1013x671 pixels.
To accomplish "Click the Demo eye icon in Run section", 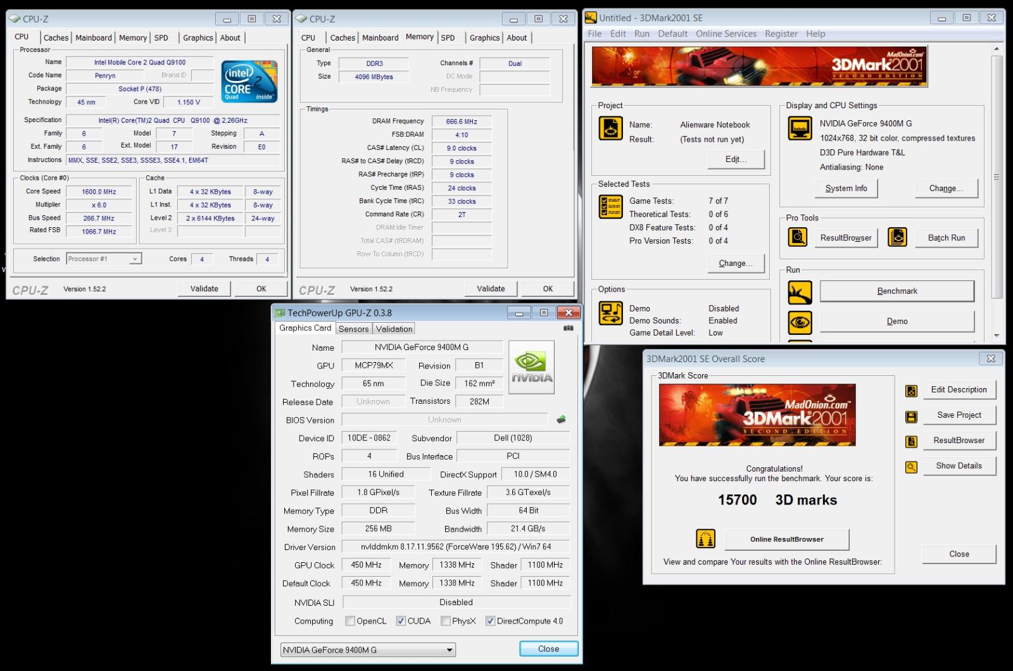I will pos(800,323).
